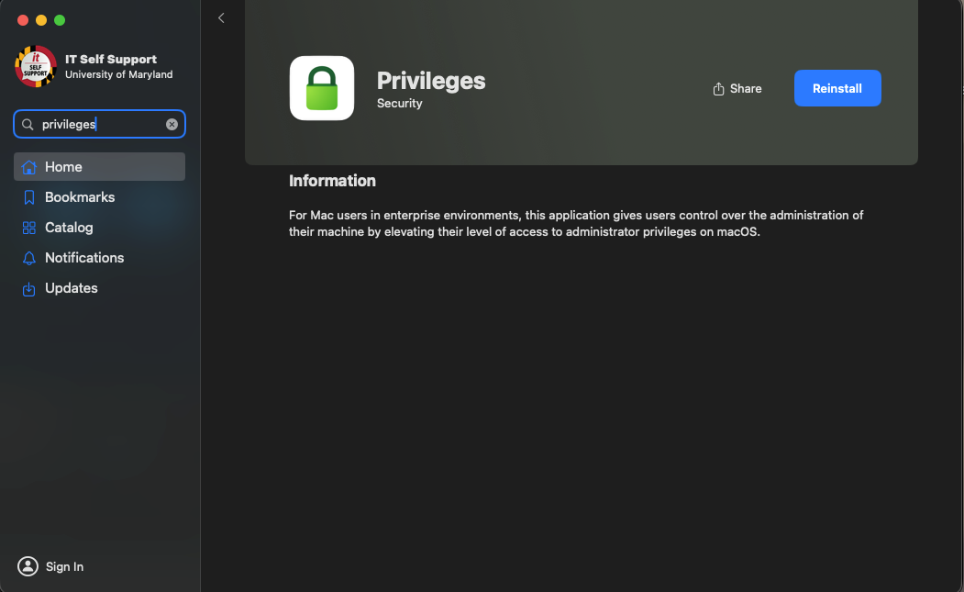Image resolution: width=964 pixels, height=592 pixels.
Task: Click the magnifying glass search icon
Action: pyautogui.click(x=28, y=124)
